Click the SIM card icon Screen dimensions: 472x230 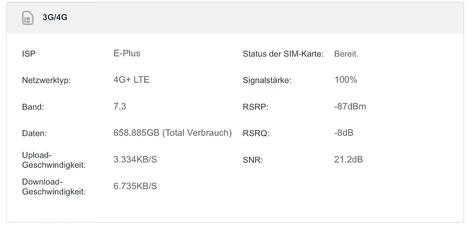click(x=28, y=18)
